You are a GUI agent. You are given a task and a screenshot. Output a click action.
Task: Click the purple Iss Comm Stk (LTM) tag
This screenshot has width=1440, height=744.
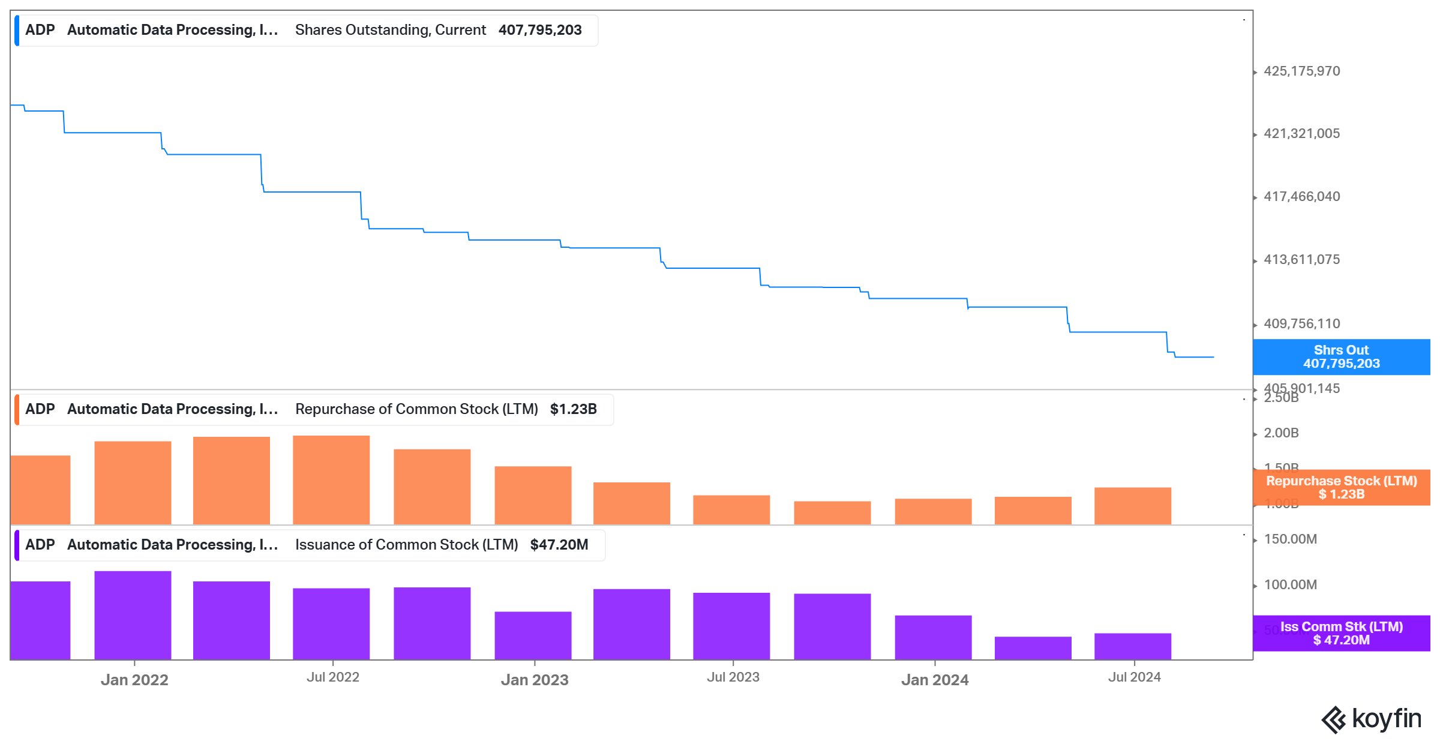(x=1341, y=633)
